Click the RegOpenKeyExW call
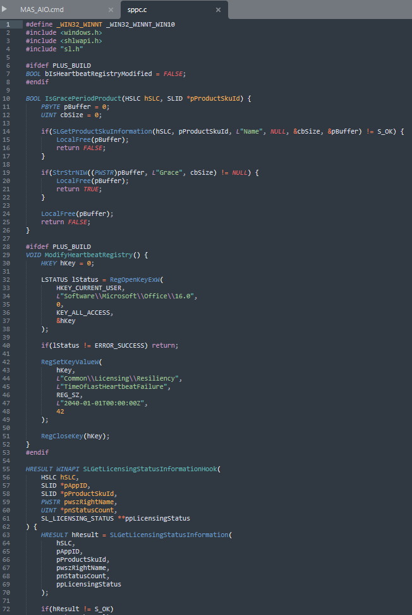 click(x=135, y=280)
